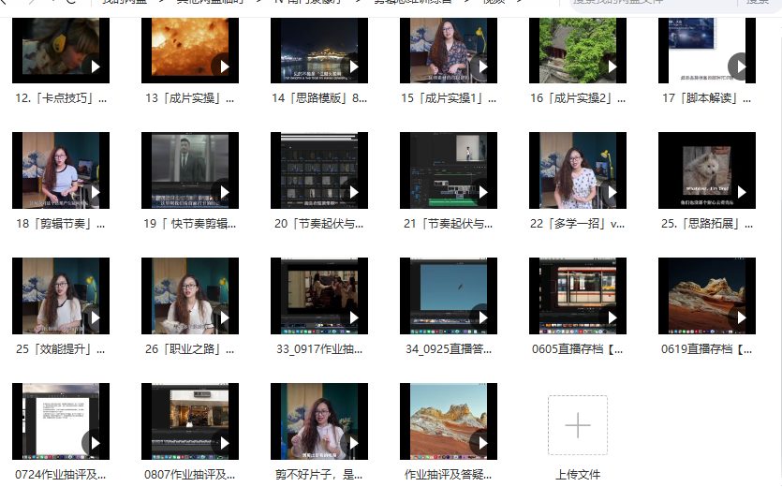Click the 上传文件 label
The height and width of the screenshot is (487, 782).
pyautogui.click(x=578, y=475)
